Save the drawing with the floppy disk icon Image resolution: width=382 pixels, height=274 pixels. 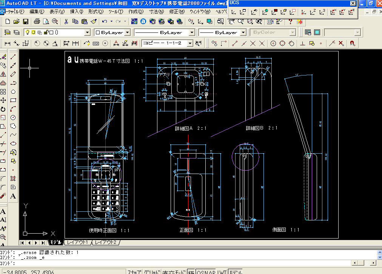[x=26, y=22]
